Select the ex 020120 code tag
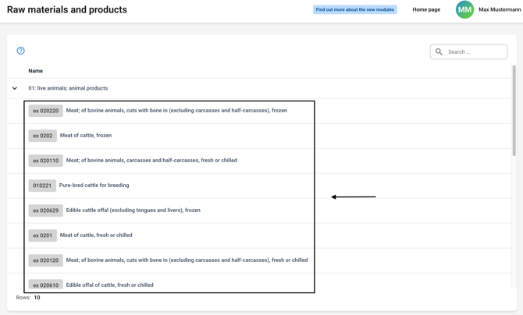Viewport: 523px width, 315px height. click(x=45, y=260)
